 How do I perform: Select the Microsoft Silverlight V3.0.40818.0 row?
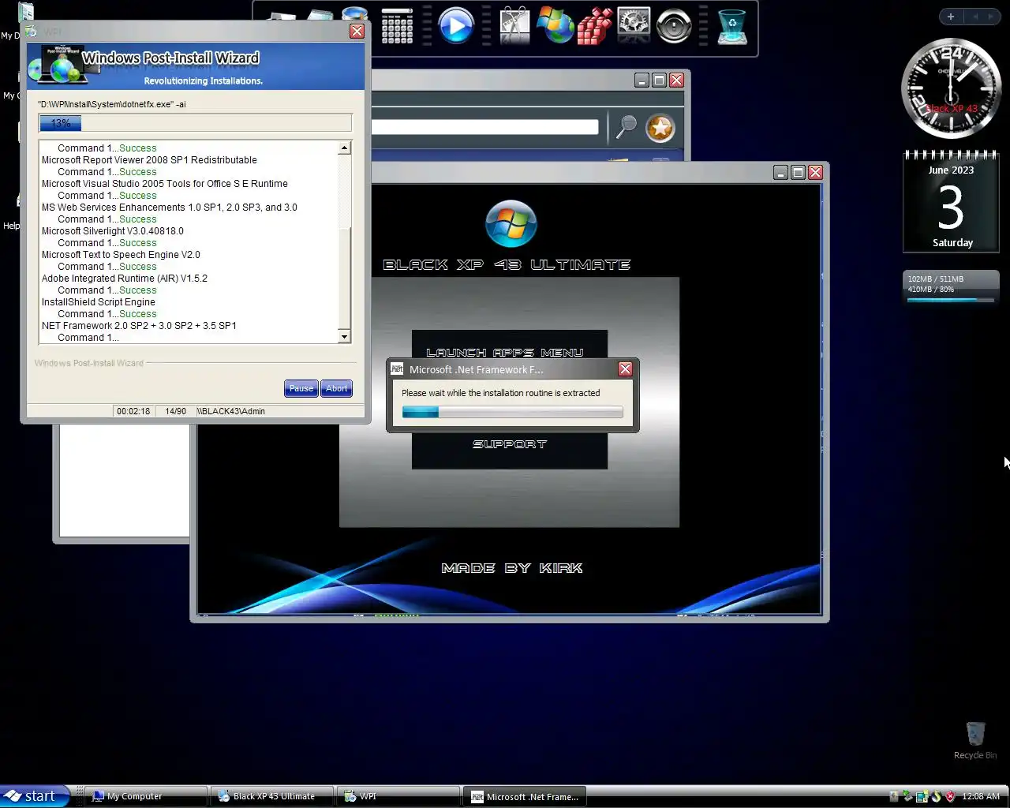pyautogui.click(x=112, y=230)
